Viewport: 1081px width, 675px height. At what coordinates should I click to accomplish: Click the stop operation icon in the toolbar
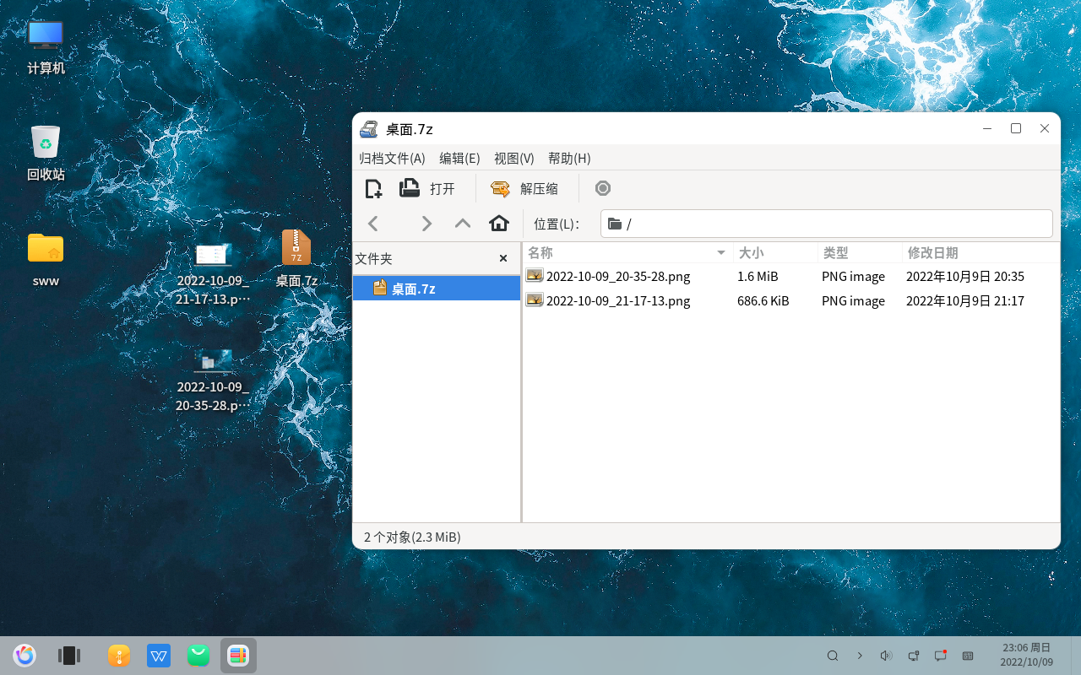602,188
